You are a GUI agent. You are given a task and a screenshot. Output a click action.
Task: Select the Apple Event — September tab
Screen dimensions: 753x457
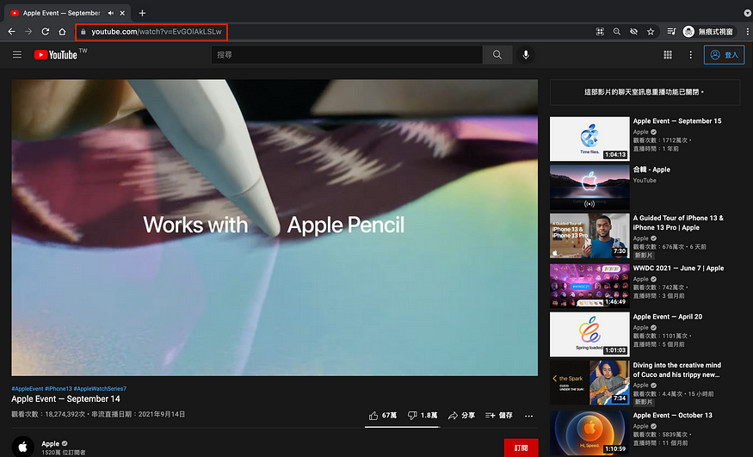[x=67, y=13]
